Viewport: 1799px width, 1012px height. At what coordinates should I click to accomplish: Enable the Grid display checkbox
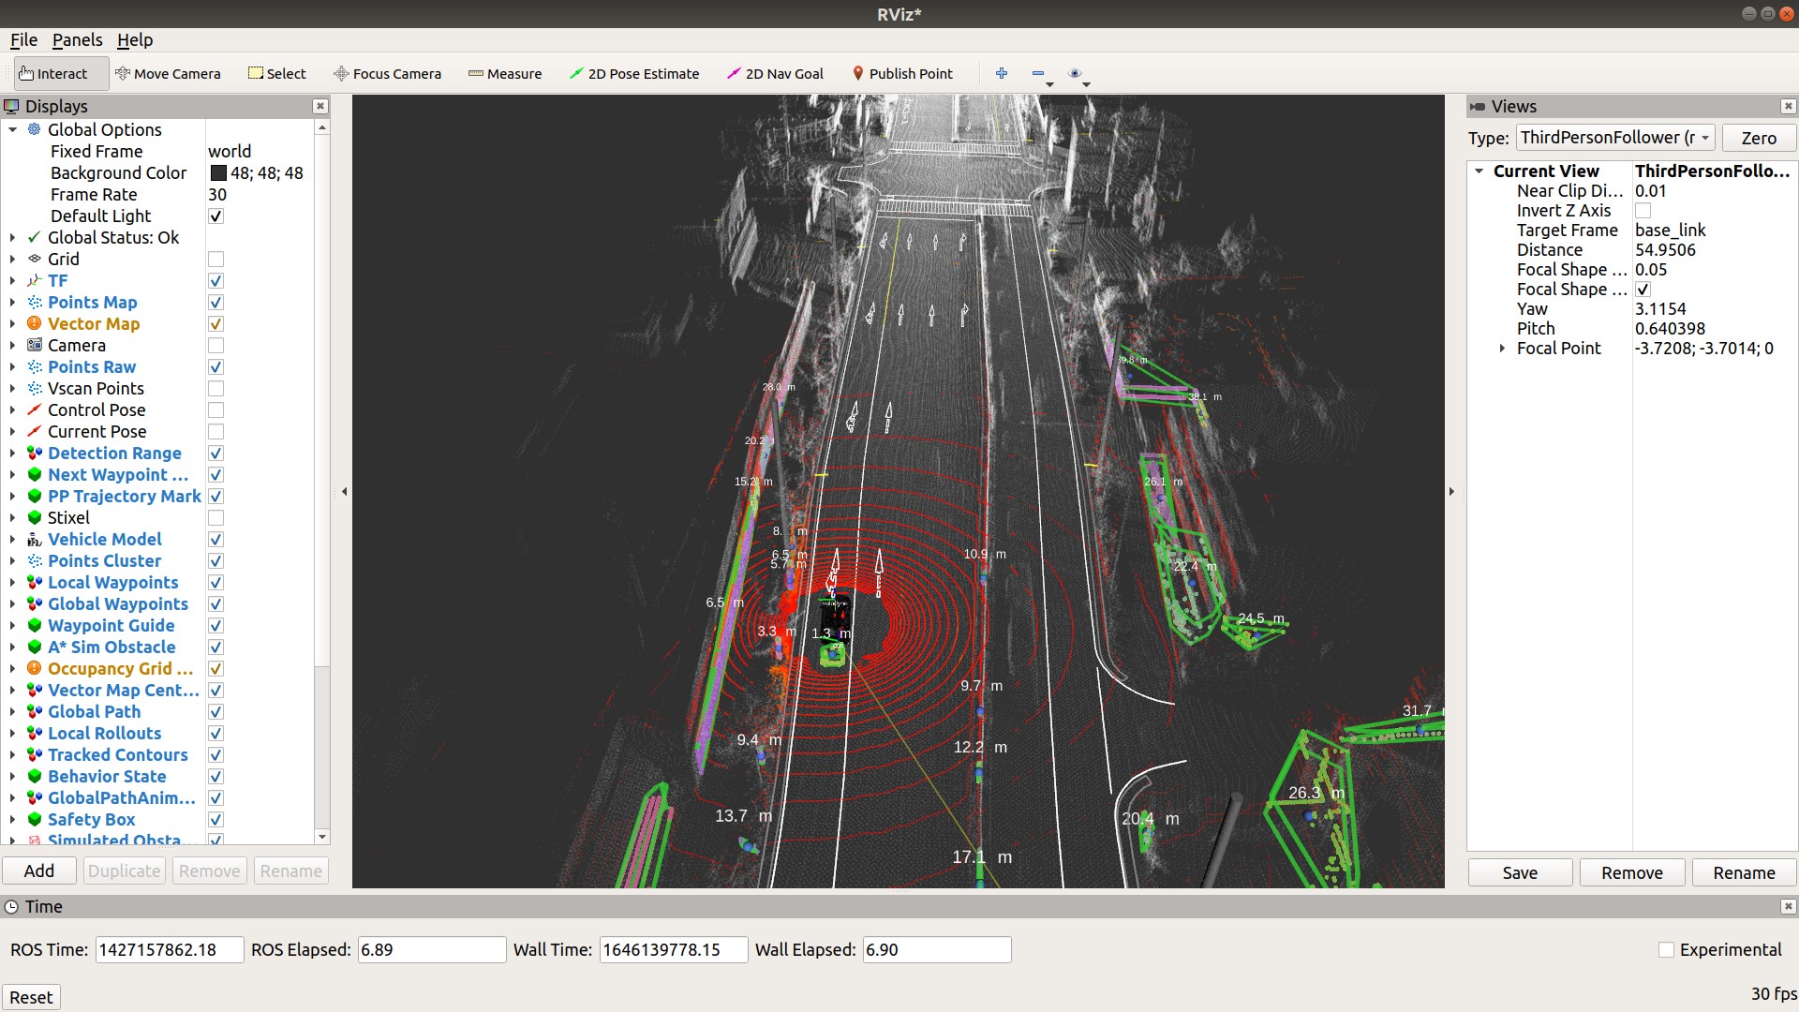216,259
